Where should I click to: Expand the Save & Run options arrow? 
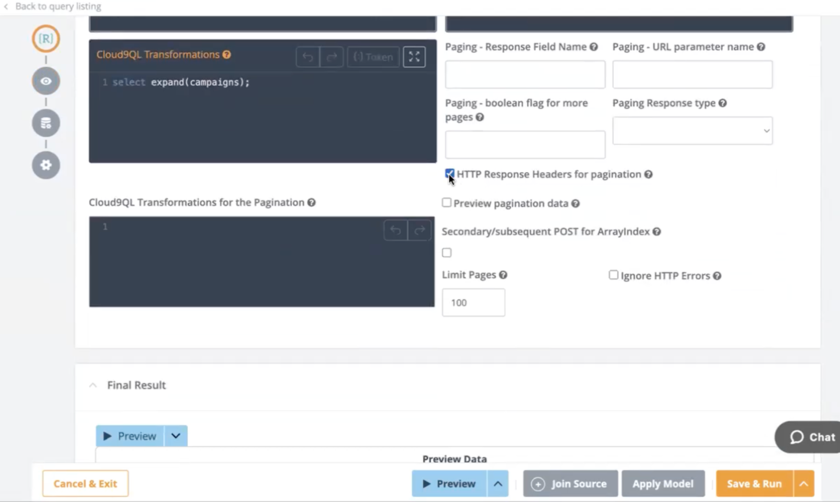click(x=803, y=484)
